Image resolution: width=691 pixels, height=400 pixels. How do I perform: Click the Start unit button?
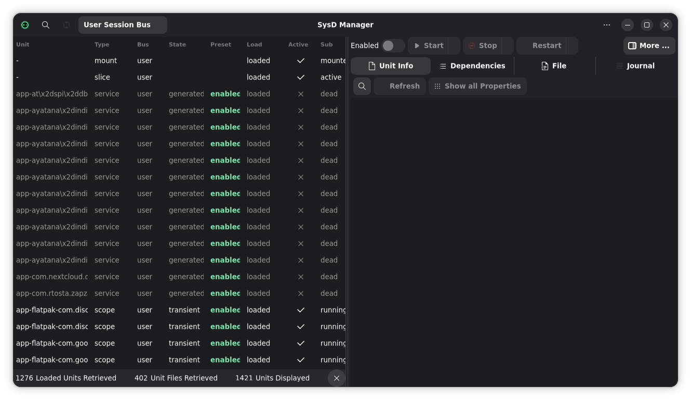point(429,46)
